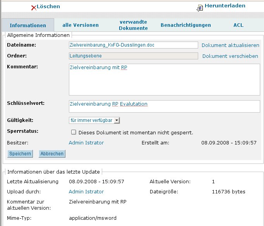Open Admin Istrator link beside Upload durch

tap(86, 191)
